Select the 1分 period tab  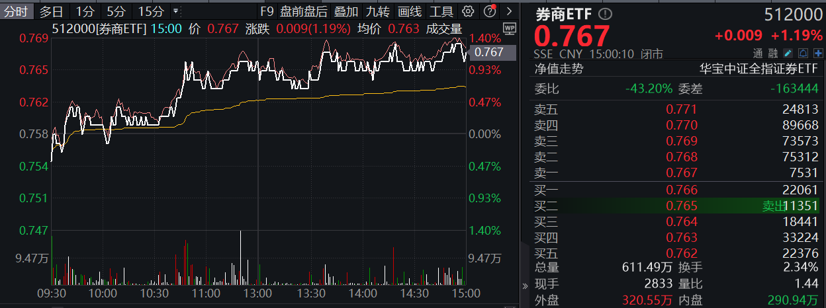(85, 11)
